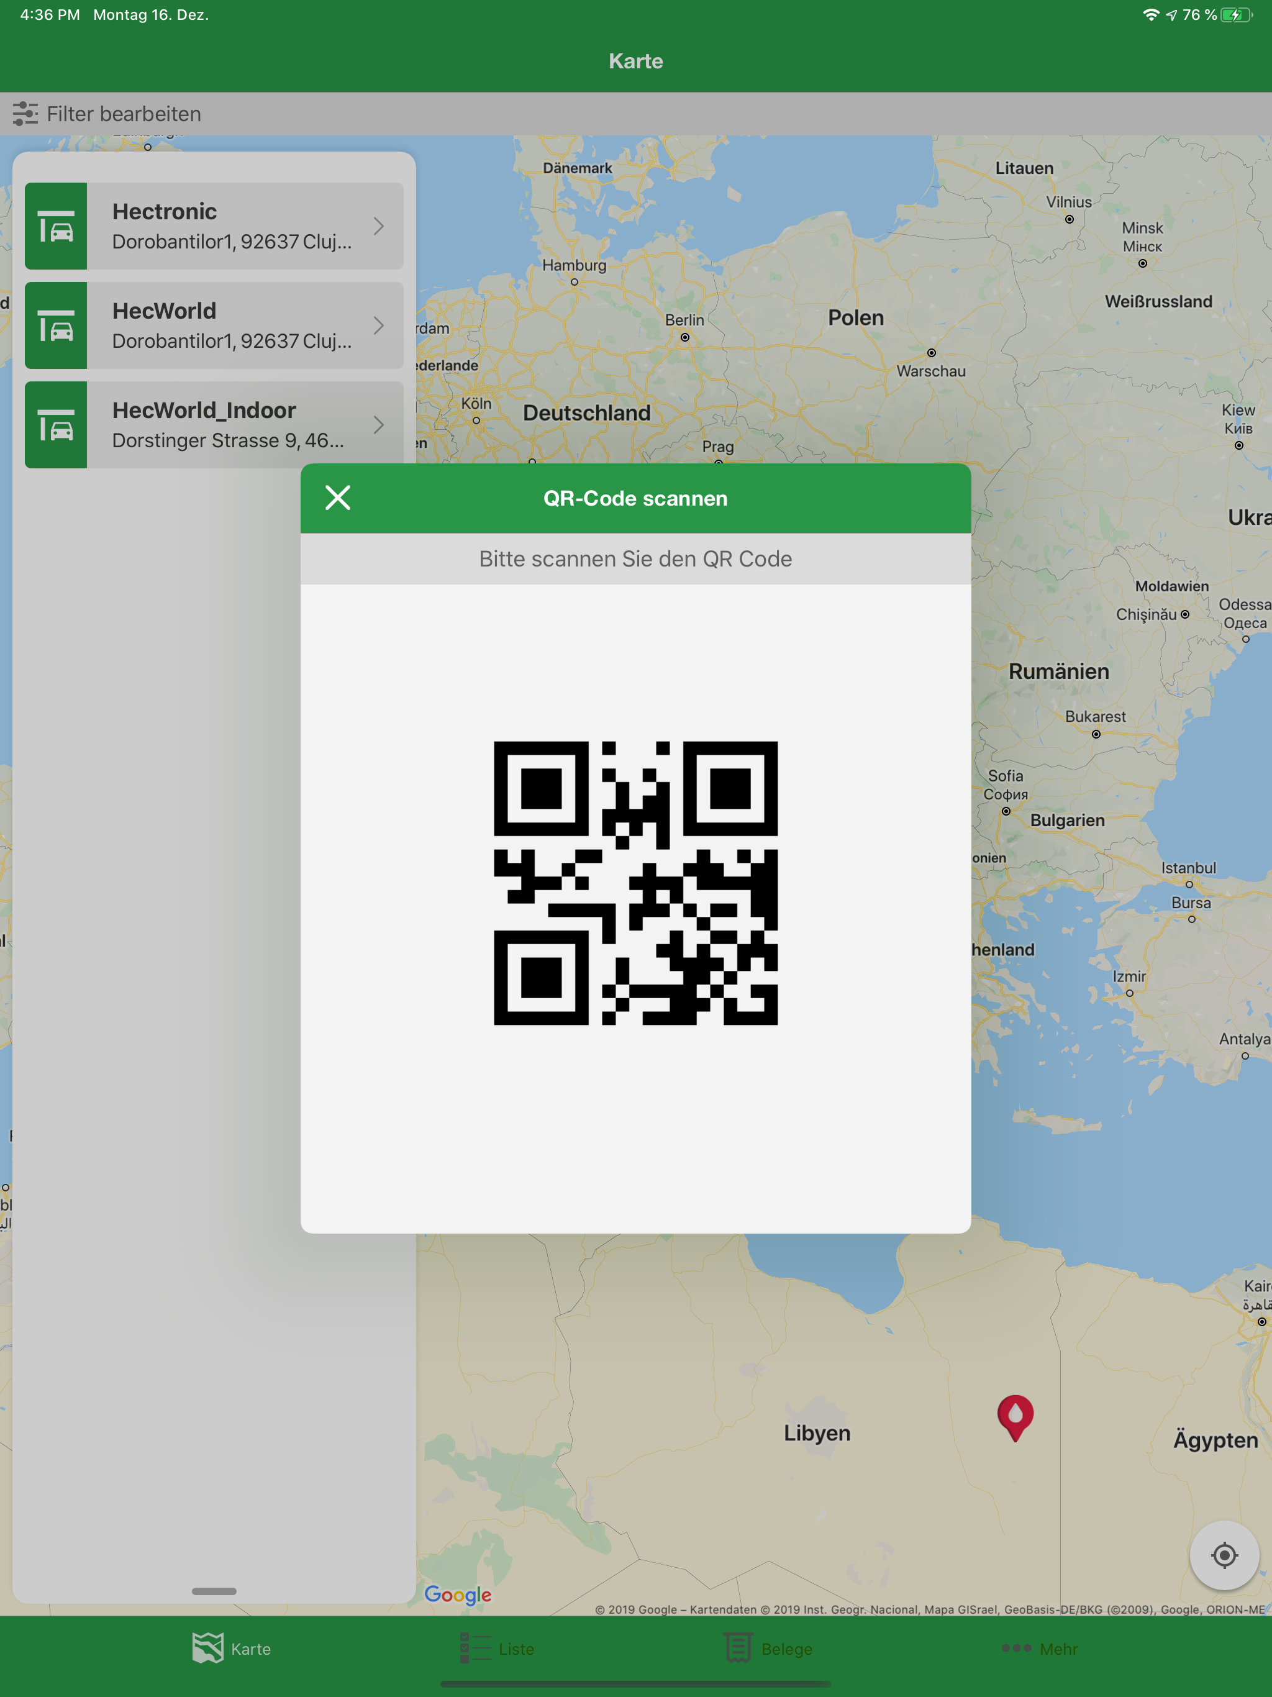Tap the QR code image
The width and height of the screenshot is (1272, 1697).
635,883
